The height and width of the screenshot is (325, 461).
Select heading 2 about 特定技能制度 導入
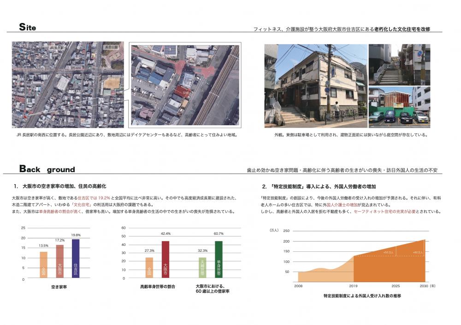[319, 186]
